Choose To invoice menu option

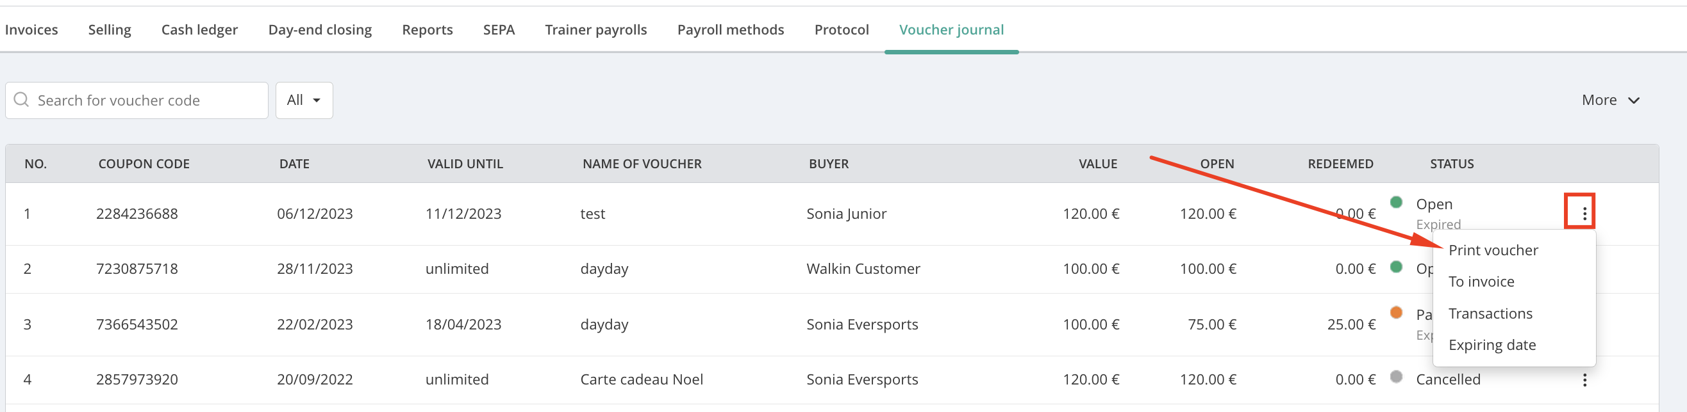[x=1481, y=282]
